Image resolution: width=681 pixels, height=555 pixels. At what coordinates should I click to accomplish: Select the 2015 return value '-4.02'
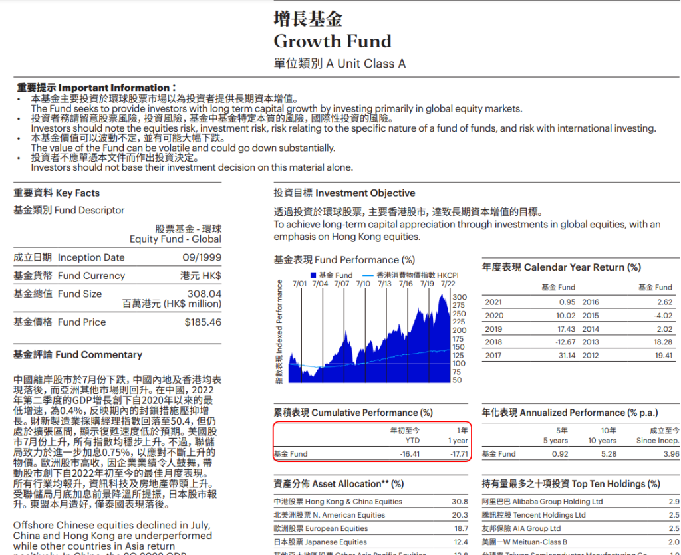pos(663,316)
